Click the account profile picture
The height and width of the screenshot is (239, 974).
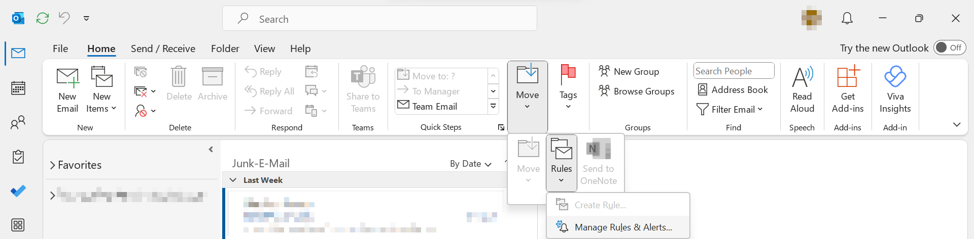coord(812,18)
